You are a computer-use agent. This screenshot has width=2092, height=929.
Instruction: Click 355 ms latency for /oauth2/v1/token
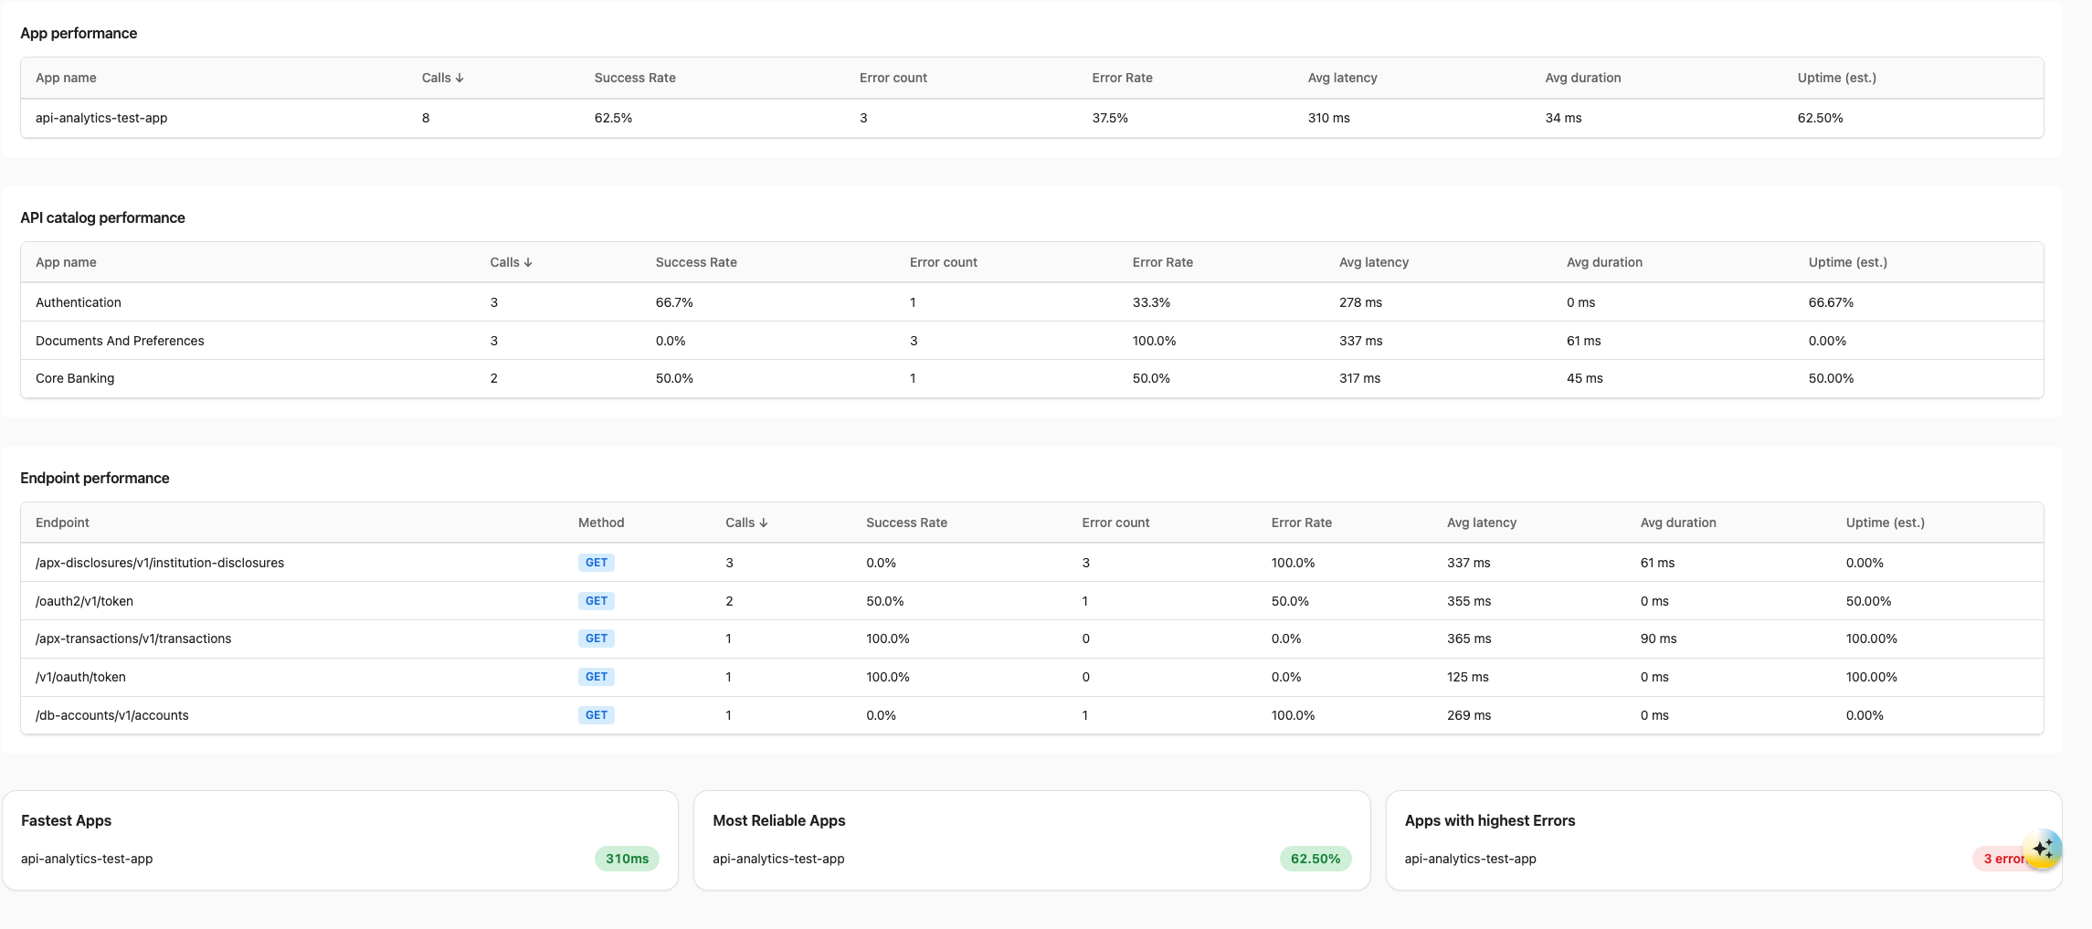(x=1469, y=601)
